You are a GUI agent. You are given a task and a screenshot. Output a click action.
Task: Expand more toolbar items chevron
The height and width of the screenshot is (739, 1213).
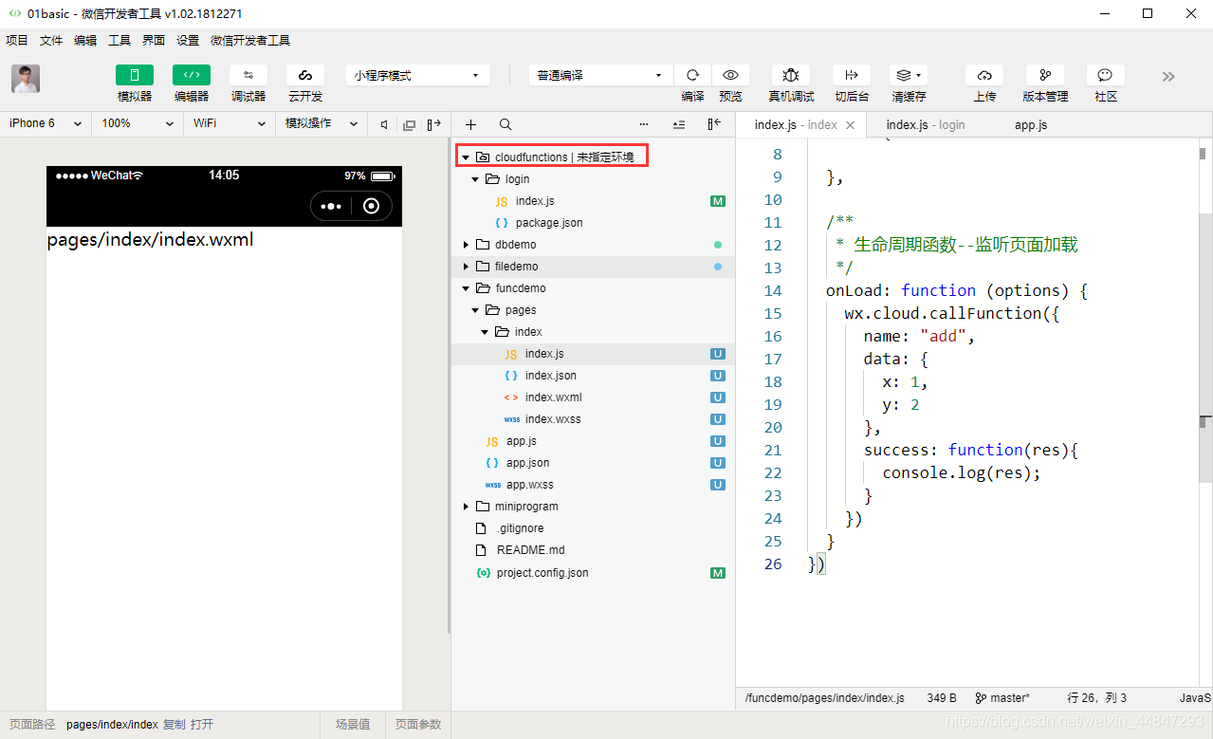1168,77
